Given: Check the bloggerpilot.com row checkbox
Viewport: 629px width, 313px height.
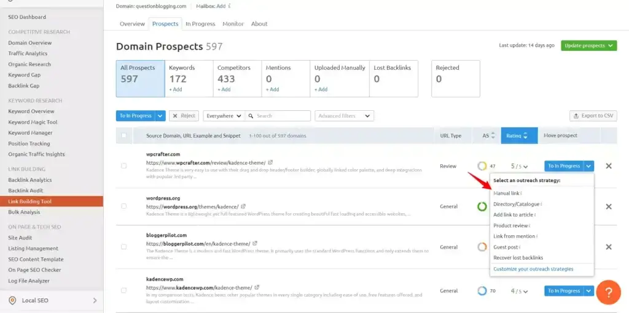Looking at the screenshot, I should pos(123,247).
